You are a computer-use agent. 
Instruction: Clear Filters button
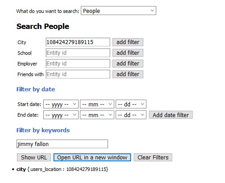(153, 157)
